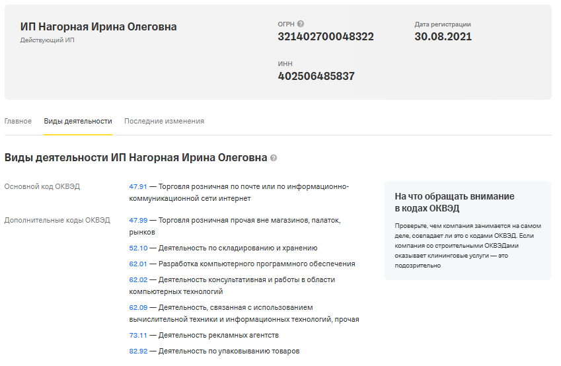Switch to the Главное tab
Image resolution: width=561 pixels, height=366 pixels.
click(x=18, y=122)
